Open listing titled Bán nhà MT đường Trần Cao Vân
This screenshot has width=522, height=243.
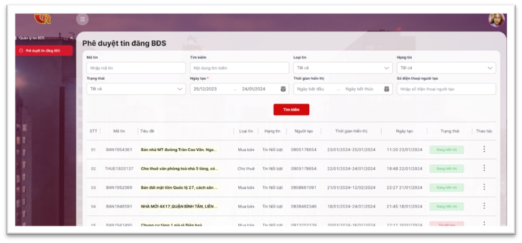click(x=179, y=150)
